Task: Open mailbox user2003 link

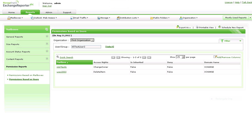Action: coord(61,72)
